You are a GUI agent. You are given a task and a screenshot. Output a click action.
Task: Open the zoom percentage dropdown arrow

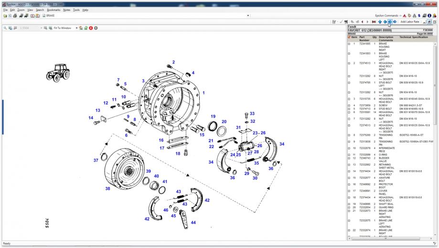pyautogui.click(x=41, y=28)
